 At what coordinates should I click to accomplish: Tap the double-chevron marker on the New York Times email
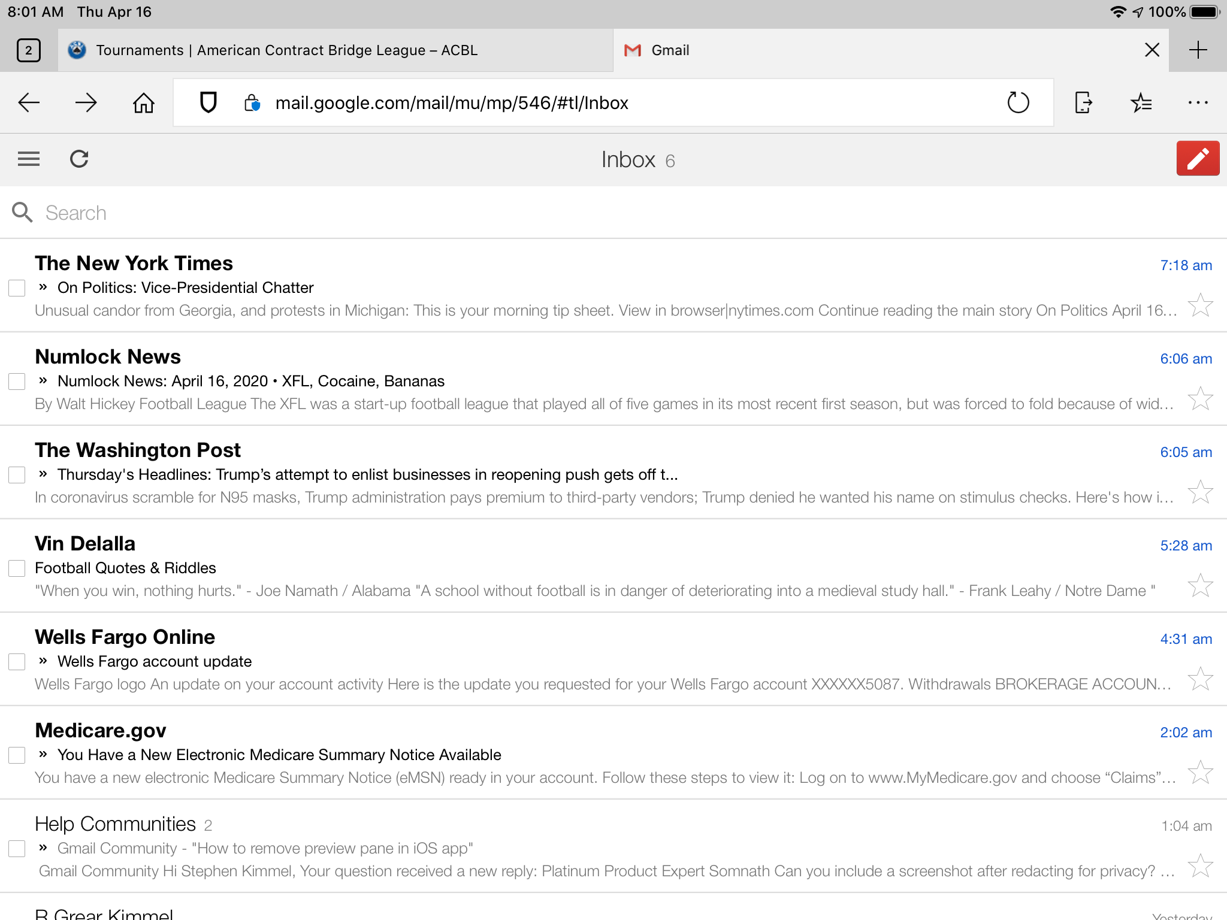tap(43, 287)
